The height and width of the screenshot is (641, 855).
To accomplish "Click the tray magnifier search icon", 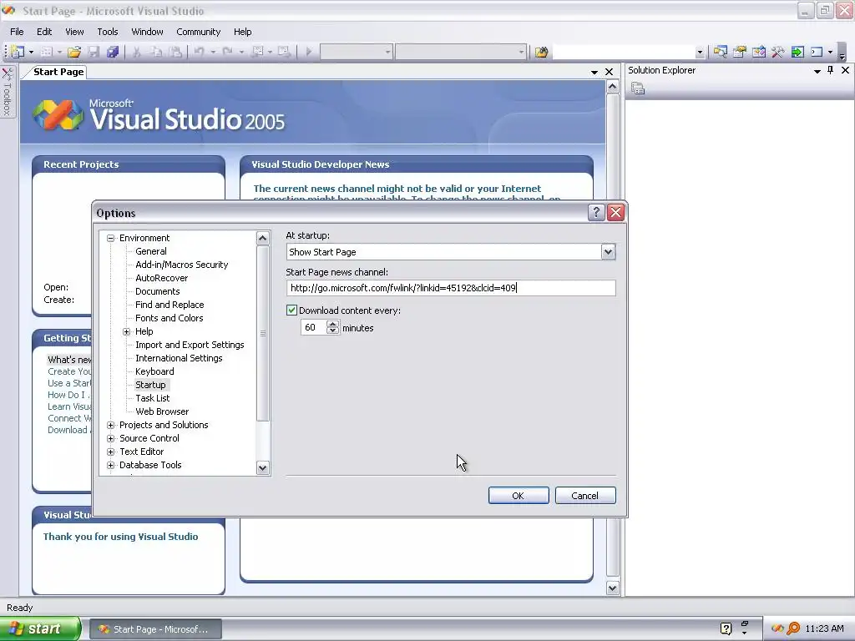I will click(x=793, y=628).
